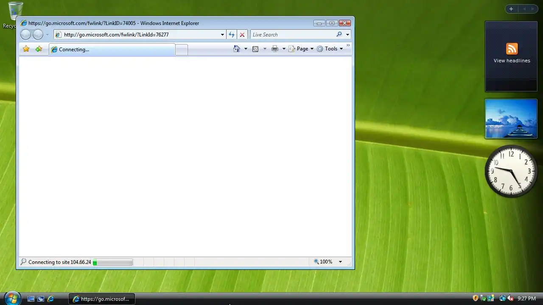
Task: Click the network connection tray icon
Action: [x=502, y=298]
